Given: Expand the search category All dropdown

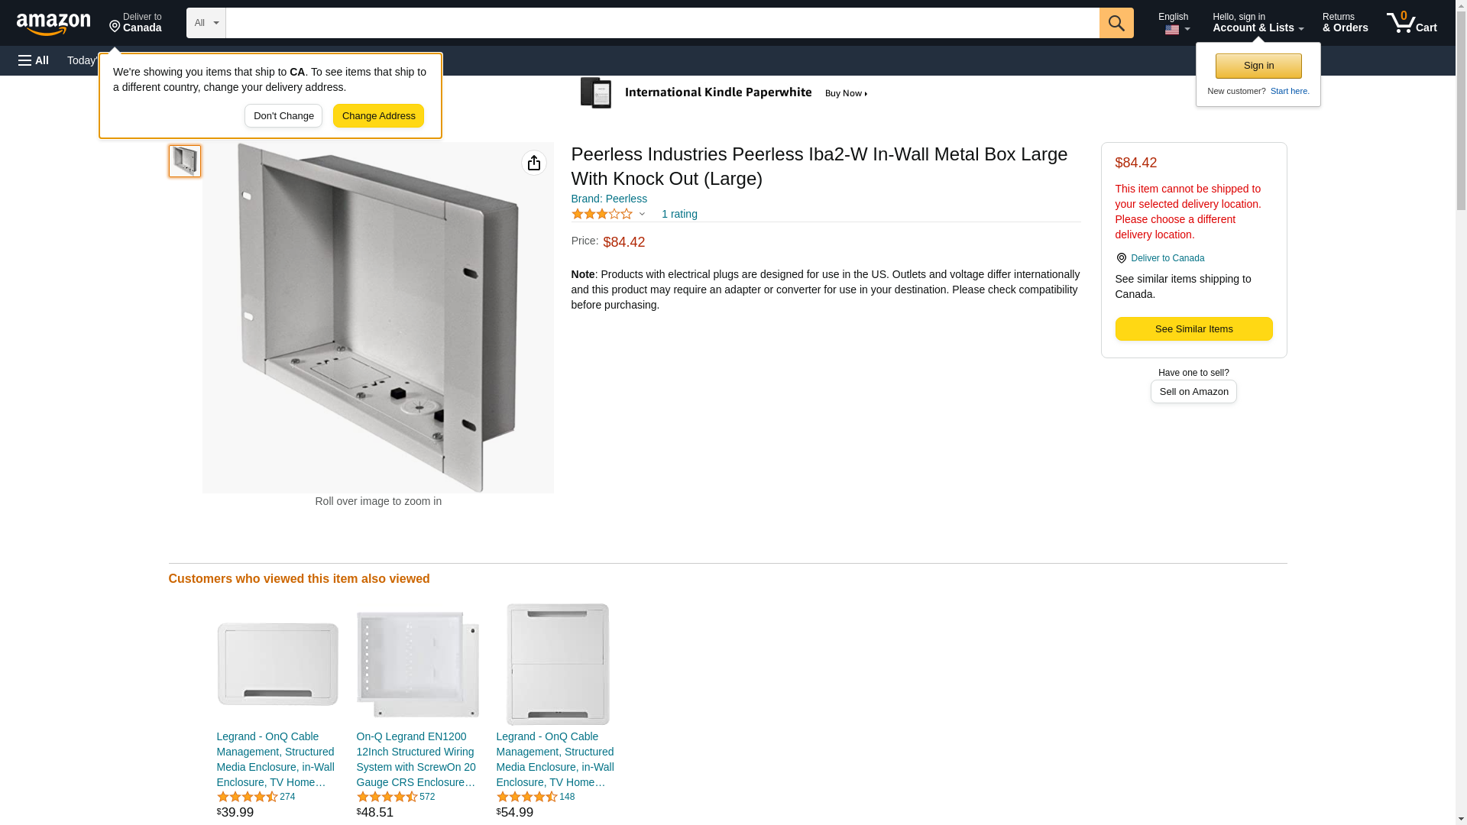Looking at the screenshot, I should (206, 23).
